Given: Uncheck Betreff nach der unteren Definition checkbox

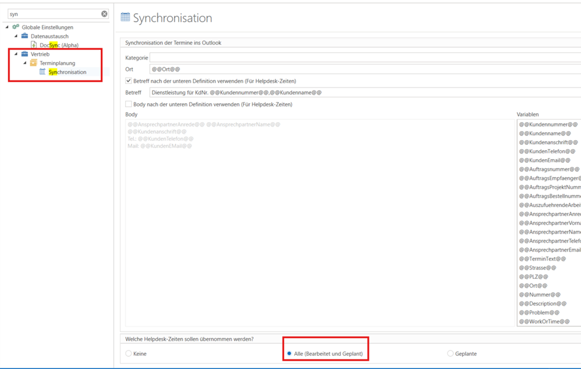Looking at the screenshot, I should (x=129, y=80).
